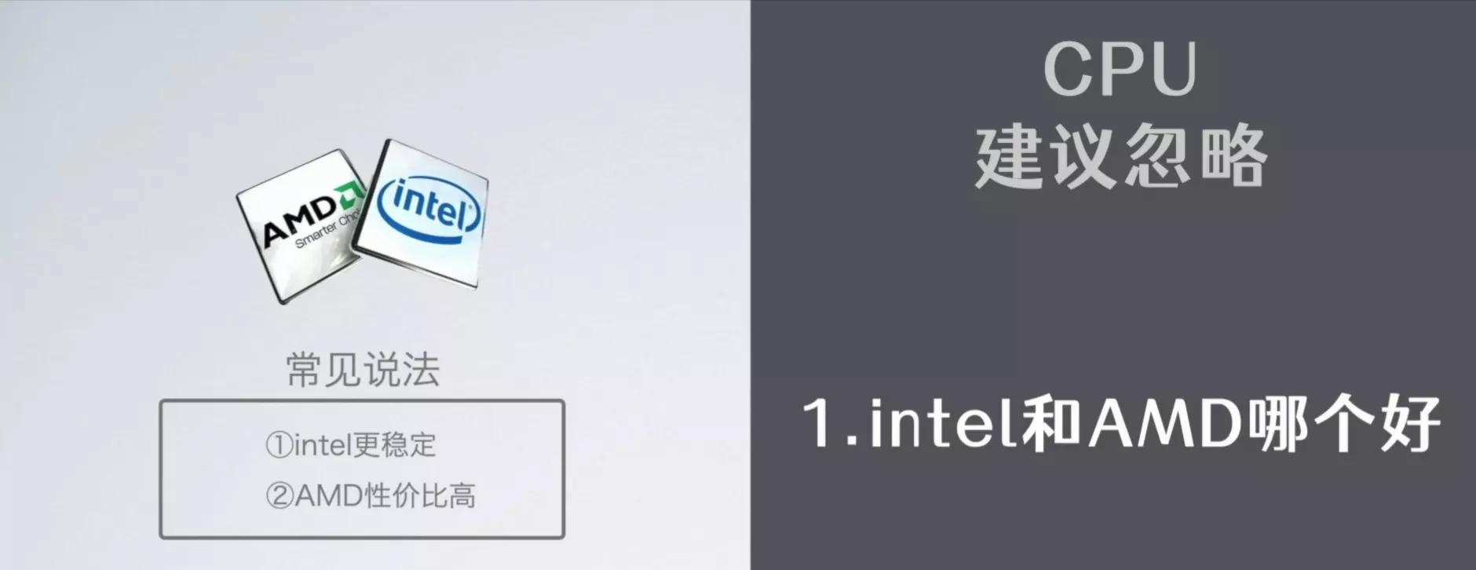The height and width of the screenshot is (570, 1476).
Task: Select the '常见说法' heading
Action: tap(363, 370)
